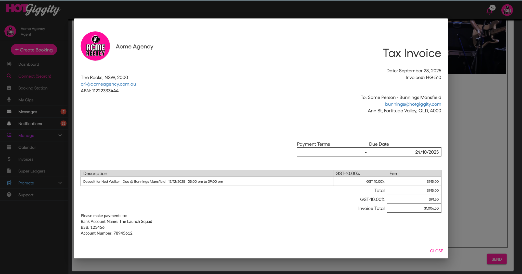522x274 pixels.
Task: Click the Booking Station calendar-check icon
Action: coord(9,88)
